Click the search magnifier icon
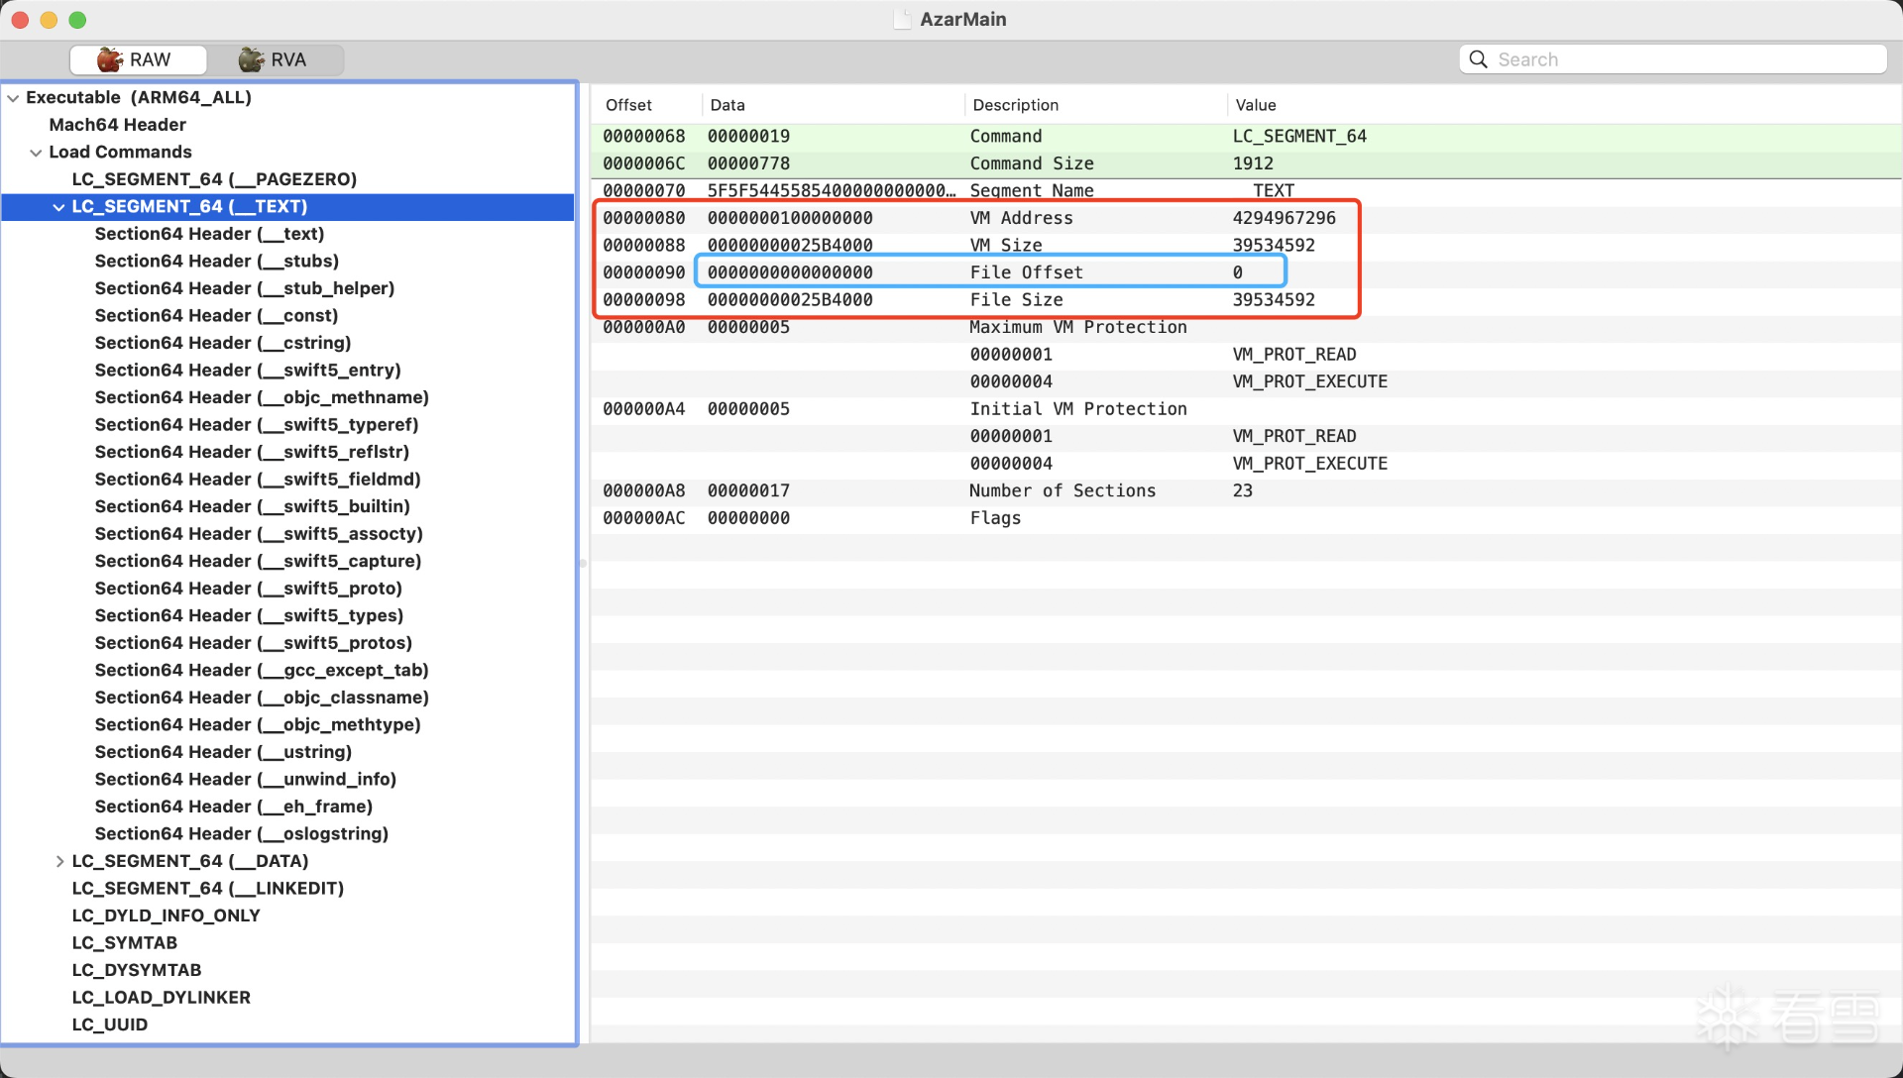 coord(1478,59)
